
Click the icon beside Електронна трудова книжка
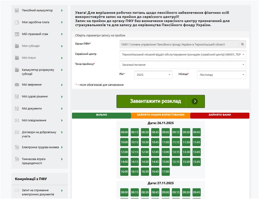tap(17, 147)
